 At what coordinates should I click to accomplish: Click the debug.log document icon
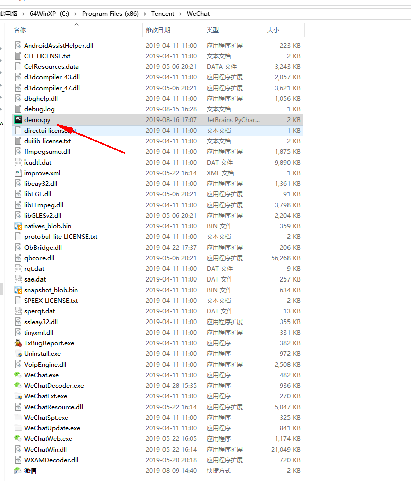(18, 109)
